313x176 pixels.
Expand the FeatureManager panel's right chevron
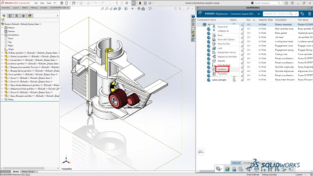point(57,16)
